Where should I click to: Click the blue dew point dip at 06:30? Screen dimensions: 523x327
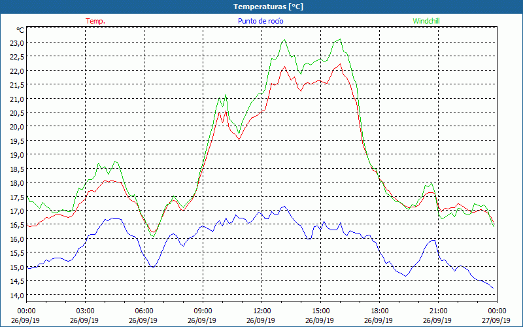(x=153, y=267)
